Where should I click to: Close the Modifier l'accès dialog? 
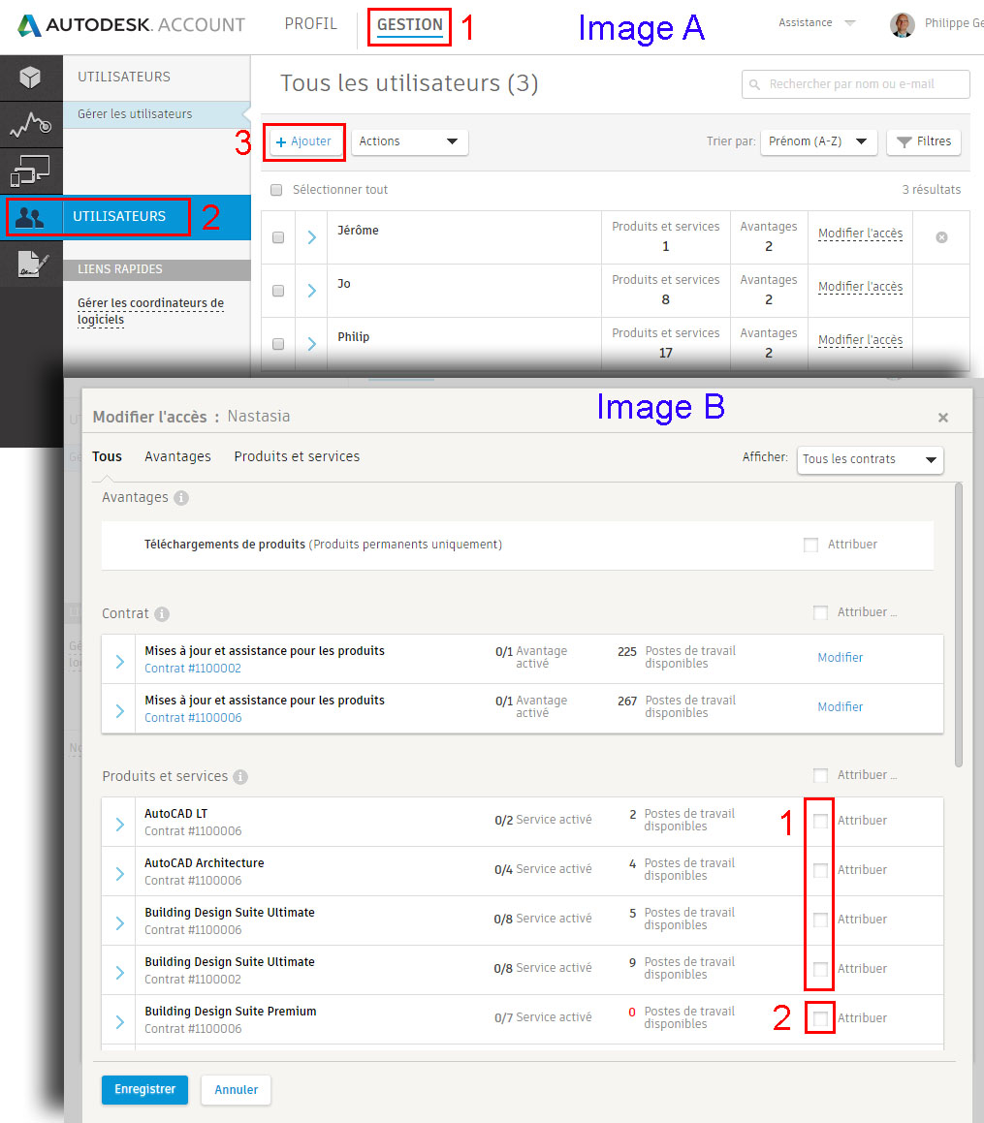pos(943,418)
